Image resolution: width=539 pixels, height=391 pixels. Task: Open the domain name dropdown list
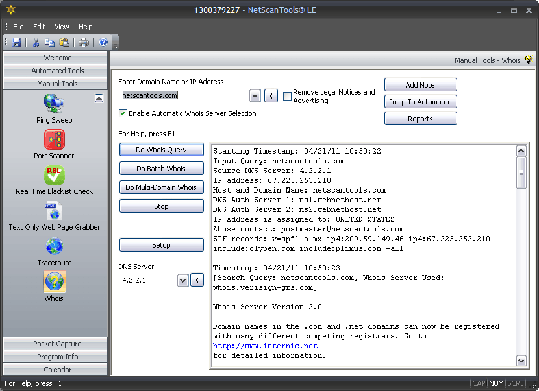(255, 96)
